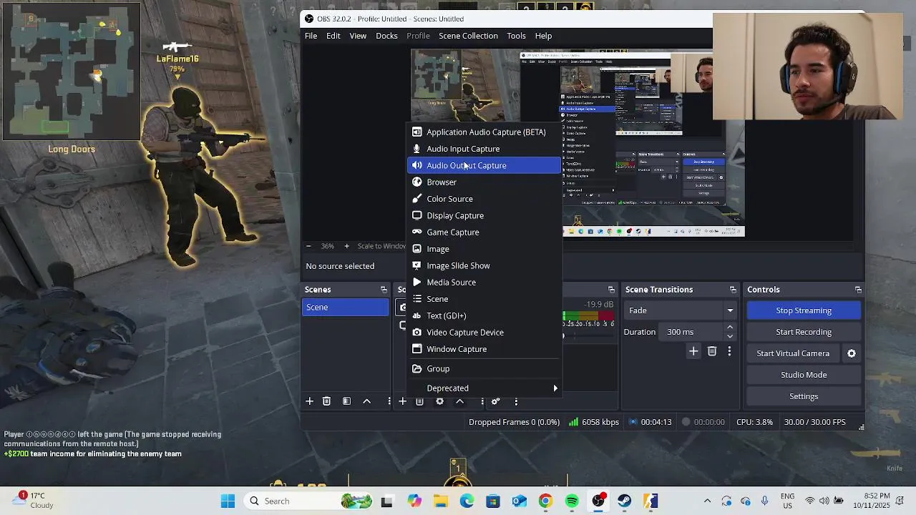Open Scenes dock three-dot menu
The height and width of the screenshot is (515, 916).
coord(389,401)
